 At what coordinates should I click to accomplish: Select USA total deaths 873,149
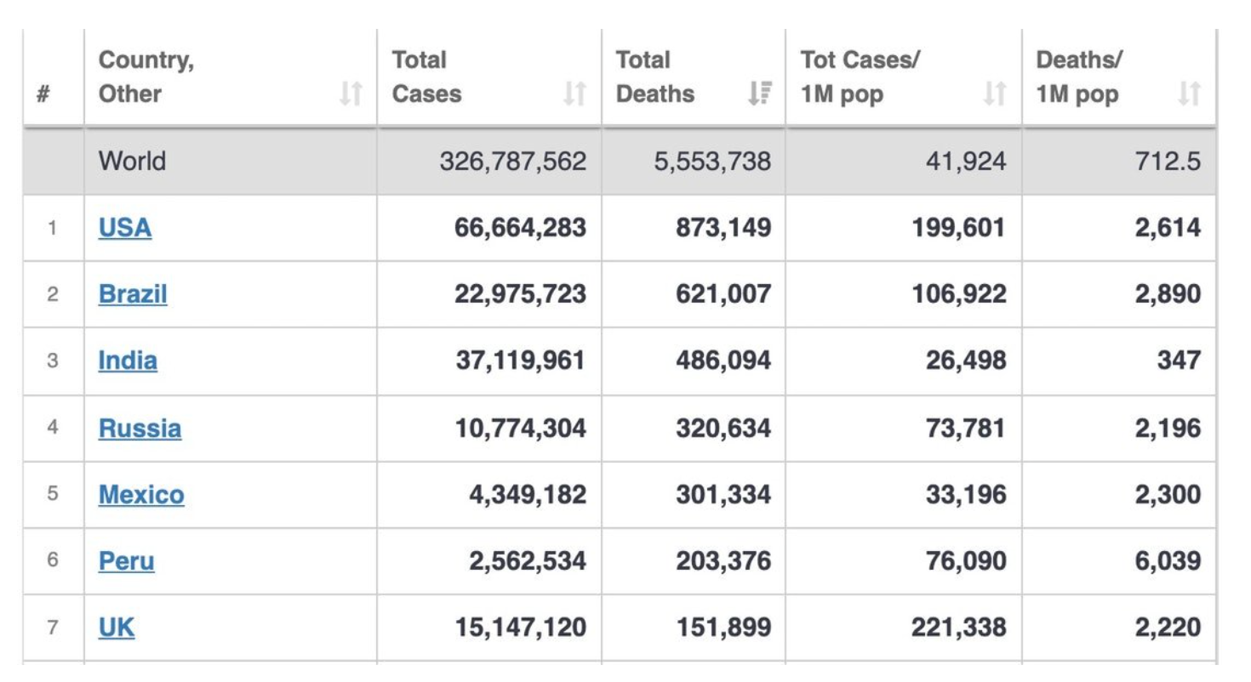coord(724,227)
